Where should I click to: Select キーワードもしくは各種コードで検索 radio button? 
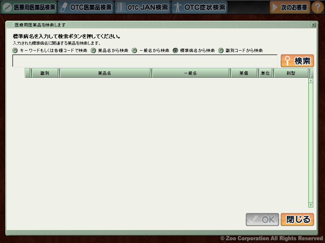[15, 50]
